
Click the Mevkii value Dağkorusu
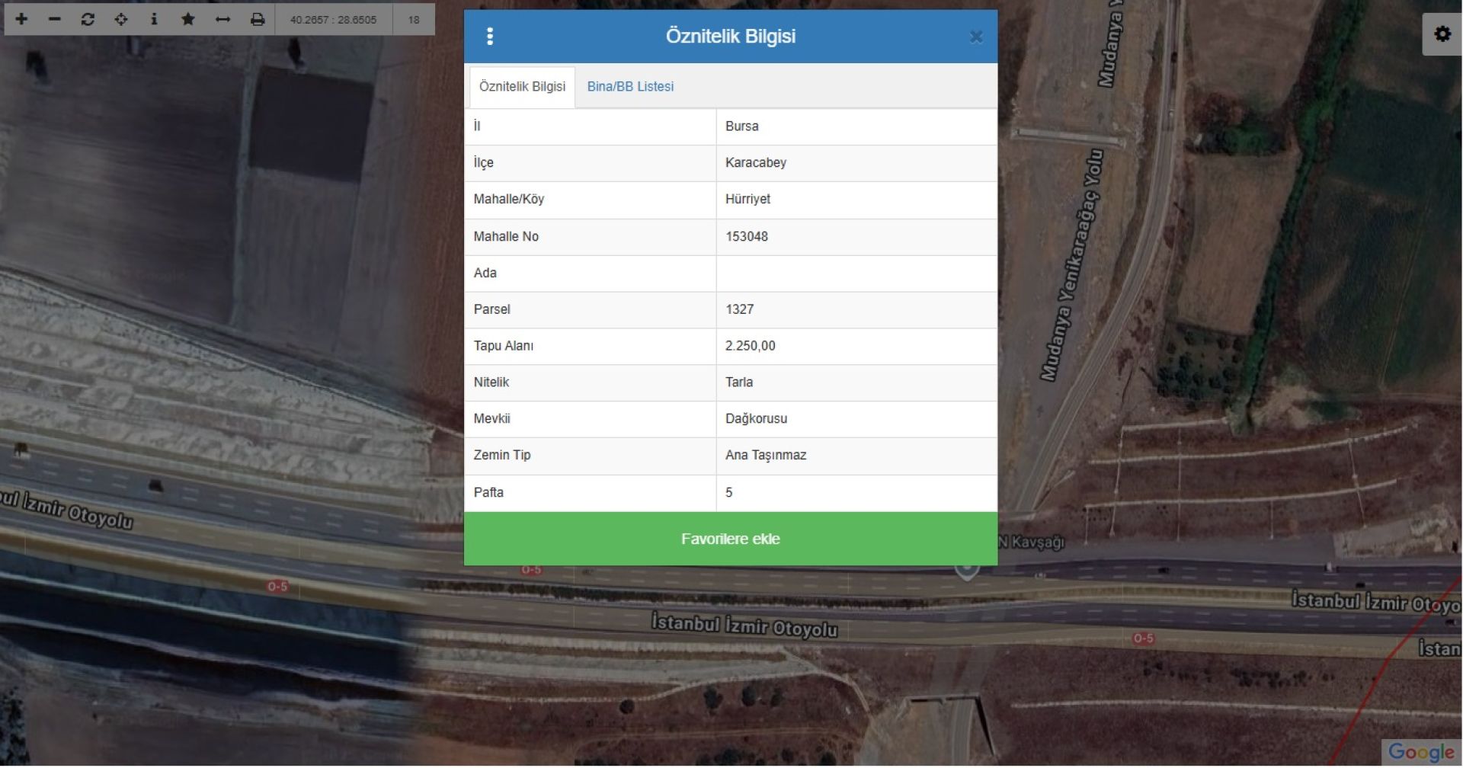tap(756, 418)
